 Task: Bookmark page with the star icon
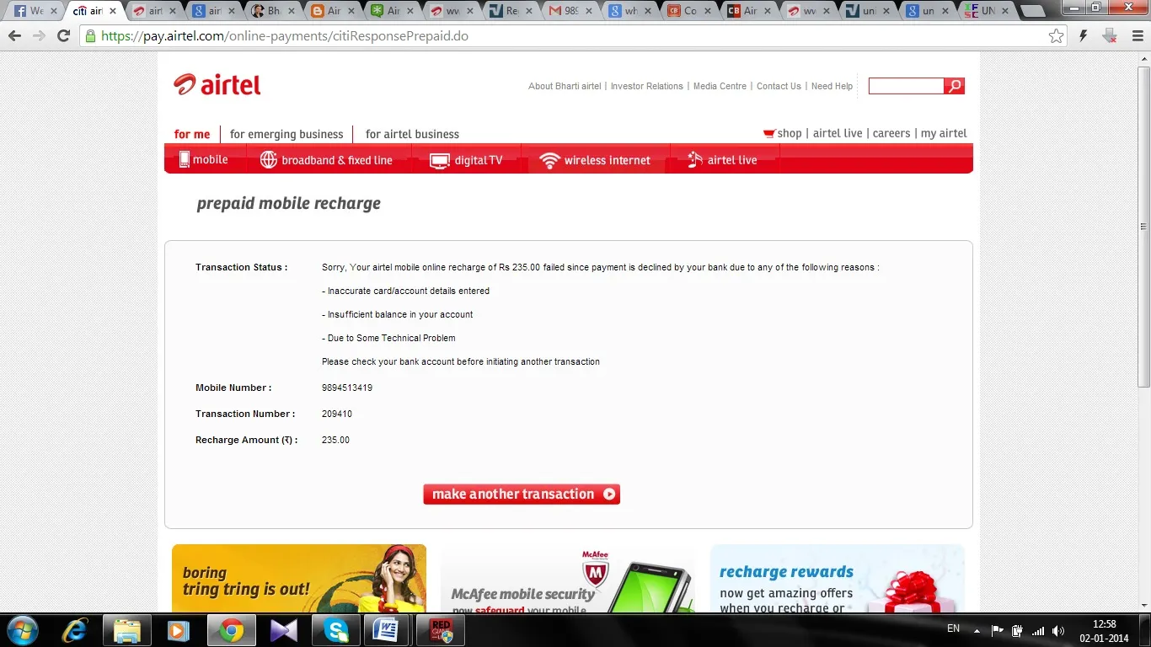(x=1056, y=36)
